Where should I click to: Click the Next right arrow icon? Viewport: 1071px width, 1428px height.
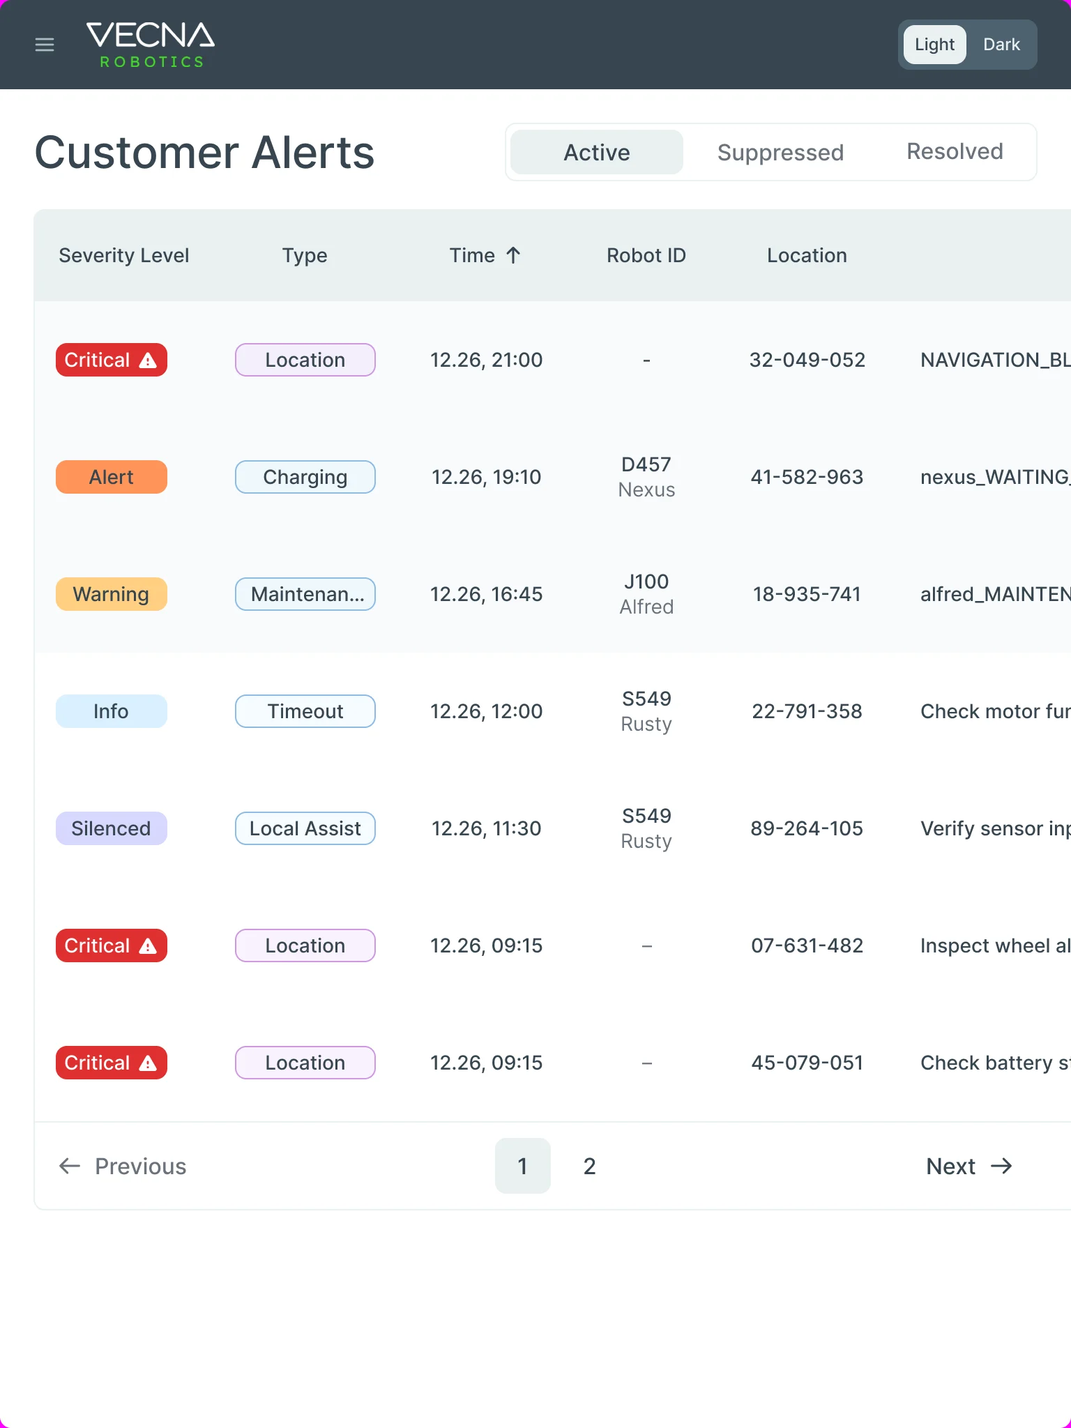click(1002, 1166)
